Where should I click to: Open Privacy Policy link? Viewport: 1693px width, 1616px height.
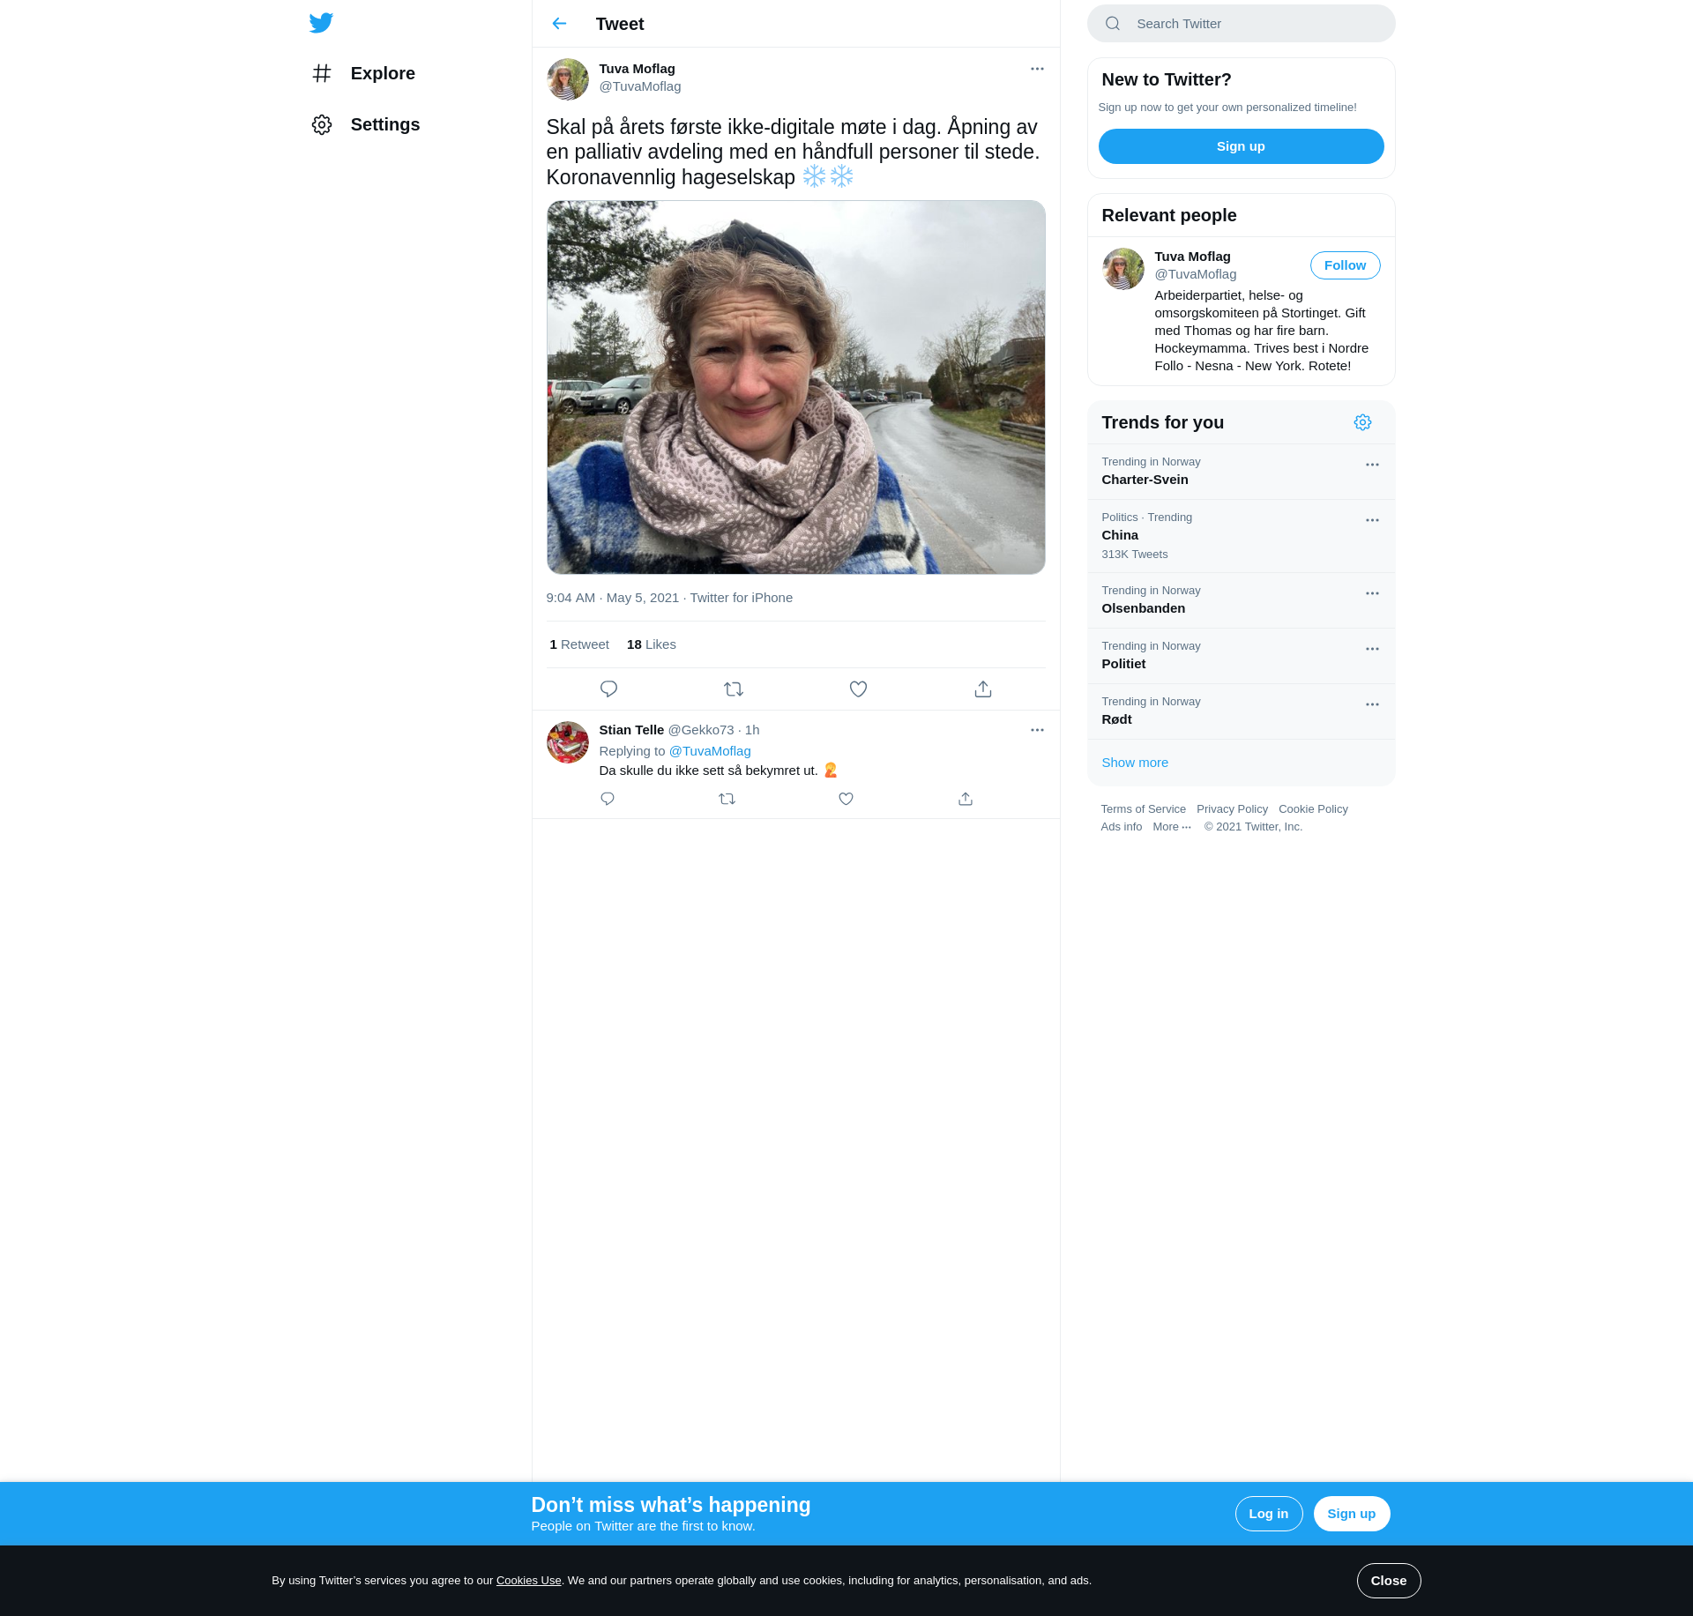coord(1232,809)
